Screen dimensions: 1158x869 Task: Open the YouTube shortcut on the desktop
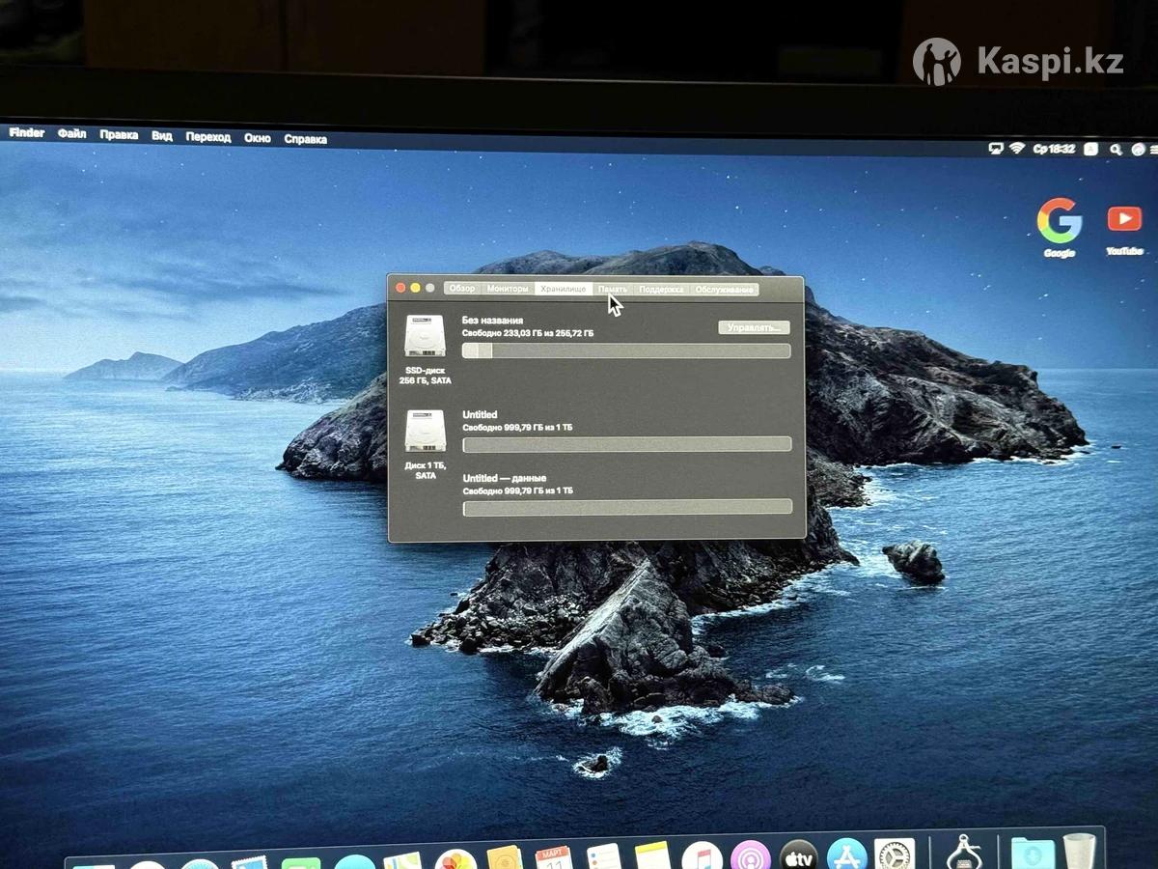coord(1124,221)
